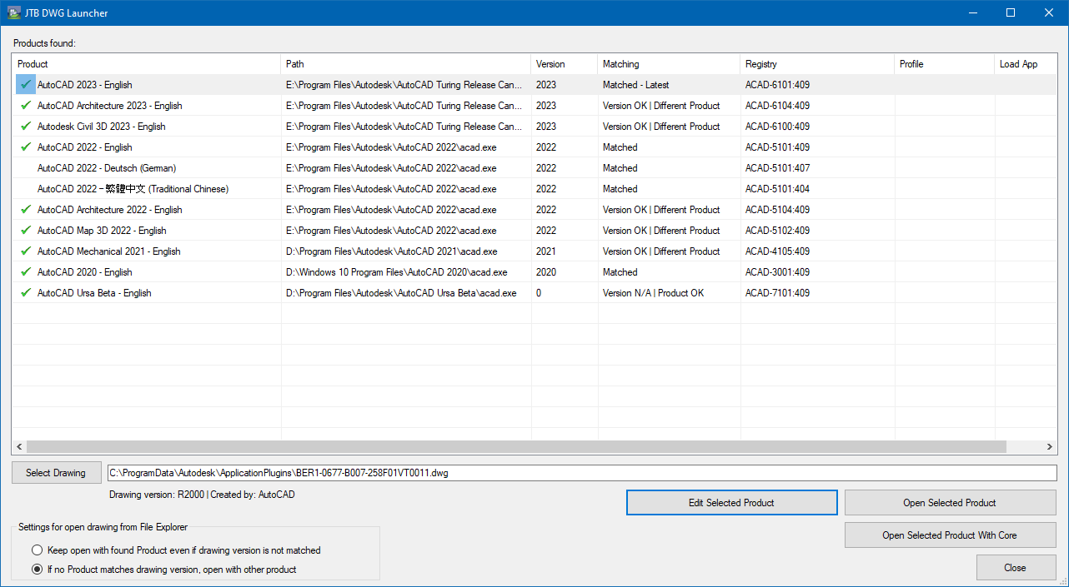Select row text 'AutoCAD Mechanical 2021 - English'
1069x587 pixels.
(x=108, y=251)
